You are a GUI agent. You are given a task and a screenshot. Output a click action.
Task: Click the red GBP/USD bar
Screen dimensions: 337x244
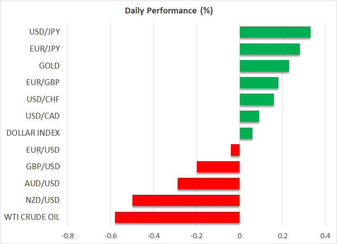[218, 167]
